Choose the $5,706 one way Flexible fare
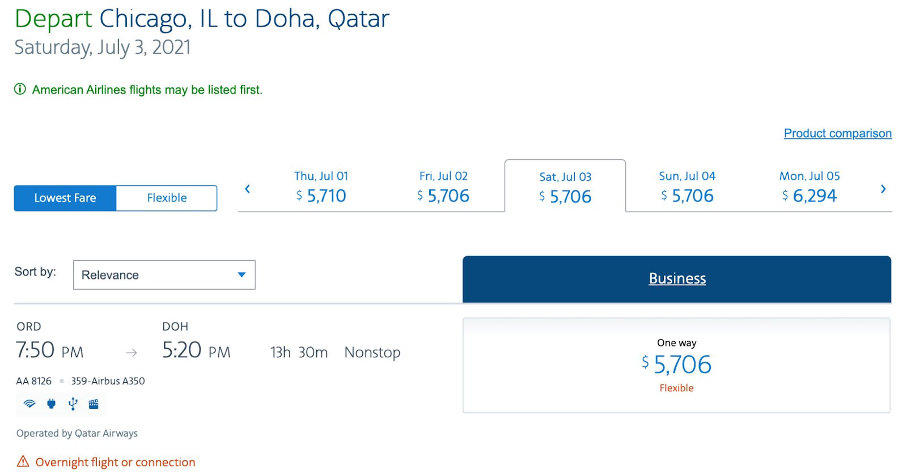This screenshot has width=907, height=474. click(676, 365)
